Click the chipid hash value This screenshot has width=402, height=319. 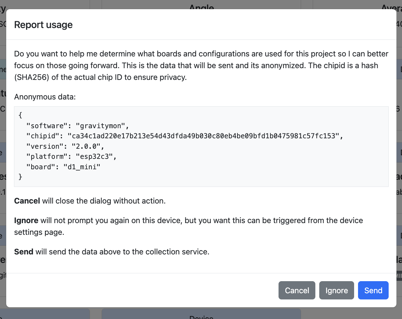tap(205, 136)
